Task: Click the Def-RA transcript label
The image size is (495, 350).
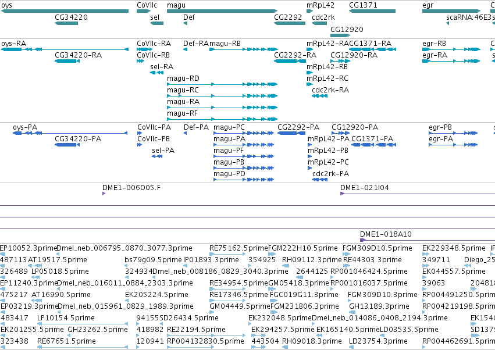Action: coord(195,44)
